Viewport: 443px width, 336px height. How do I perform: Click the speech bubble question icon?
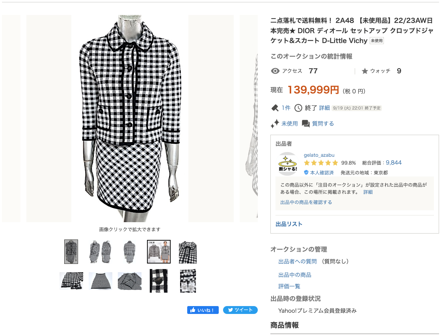(306, 124)
